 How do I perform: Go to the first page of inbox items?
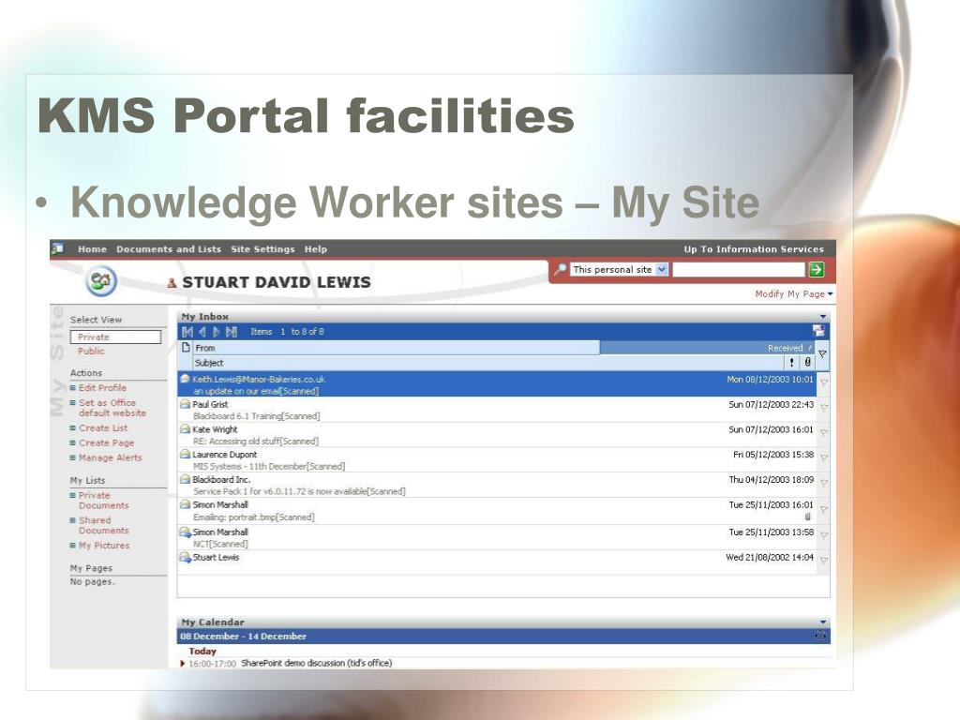pos(187,332)
